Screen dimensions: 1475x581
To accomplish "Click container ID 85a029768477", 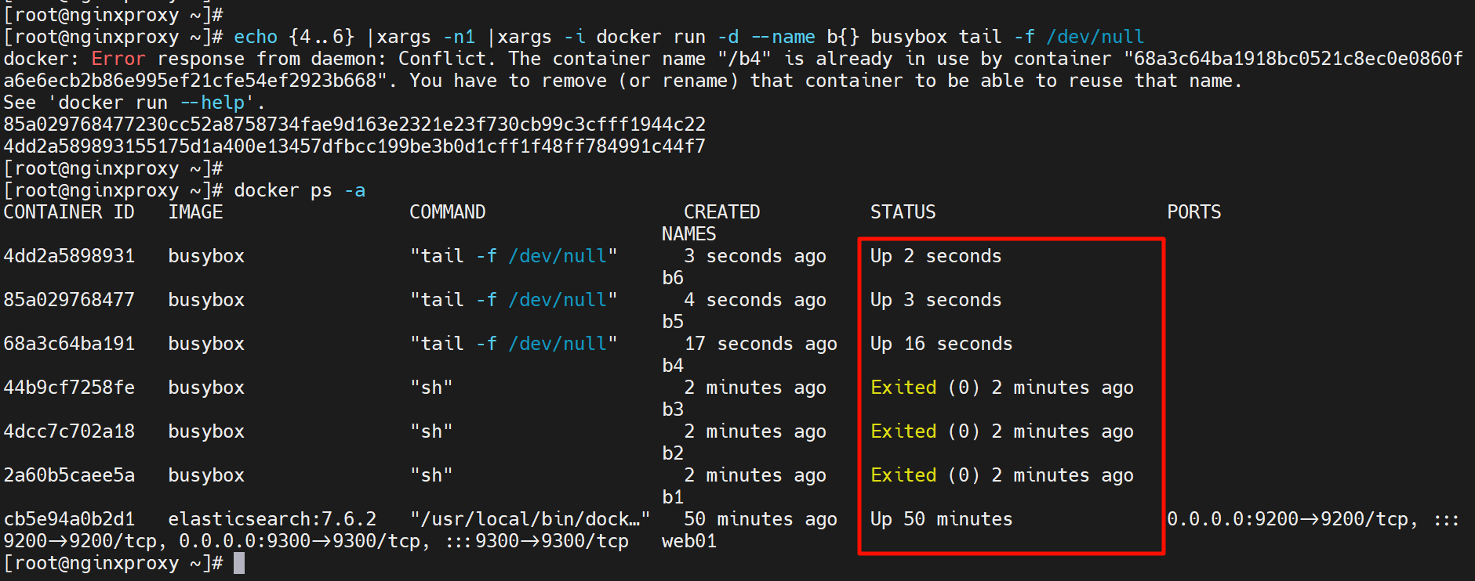I will pyautogui.click(x=69, y=300).
